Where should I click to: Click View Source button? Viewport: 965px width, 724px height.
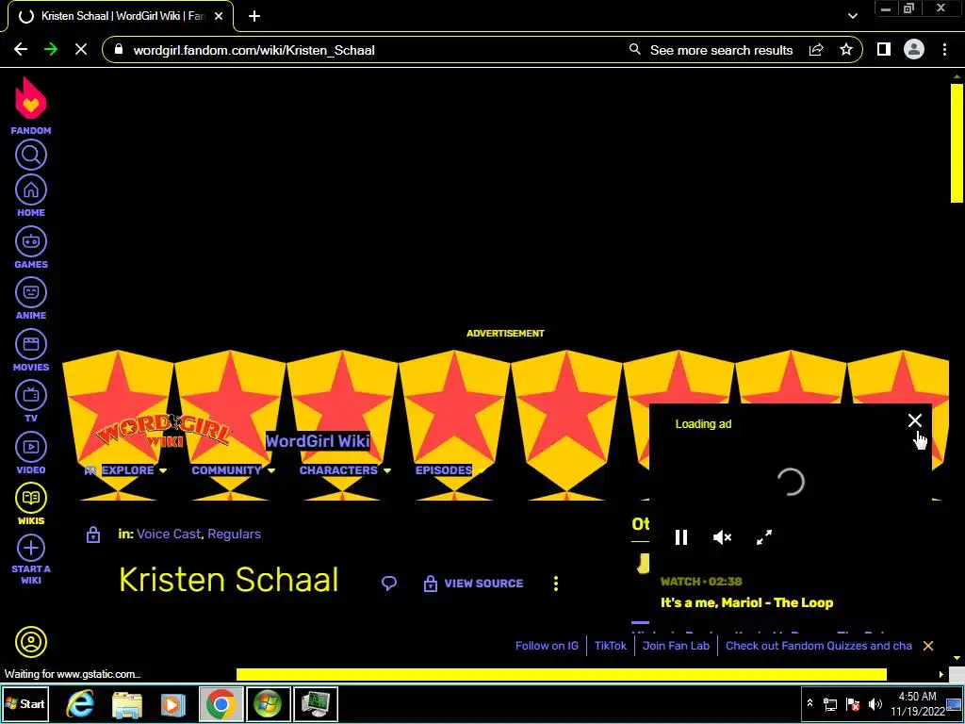pyautogui.click(x=473, y=583)
